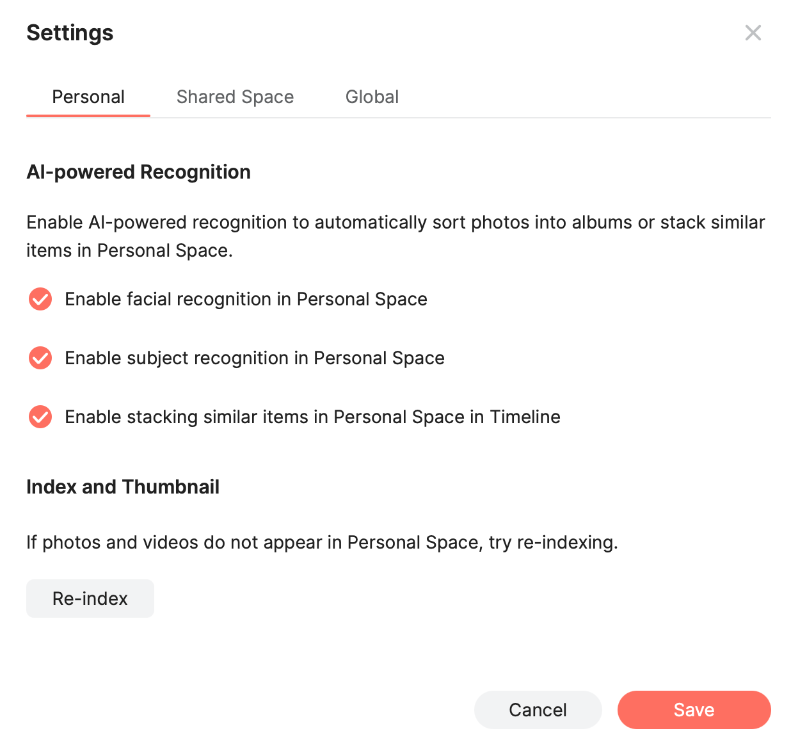Disable the stacking similar items checkmark

(40, 417)
